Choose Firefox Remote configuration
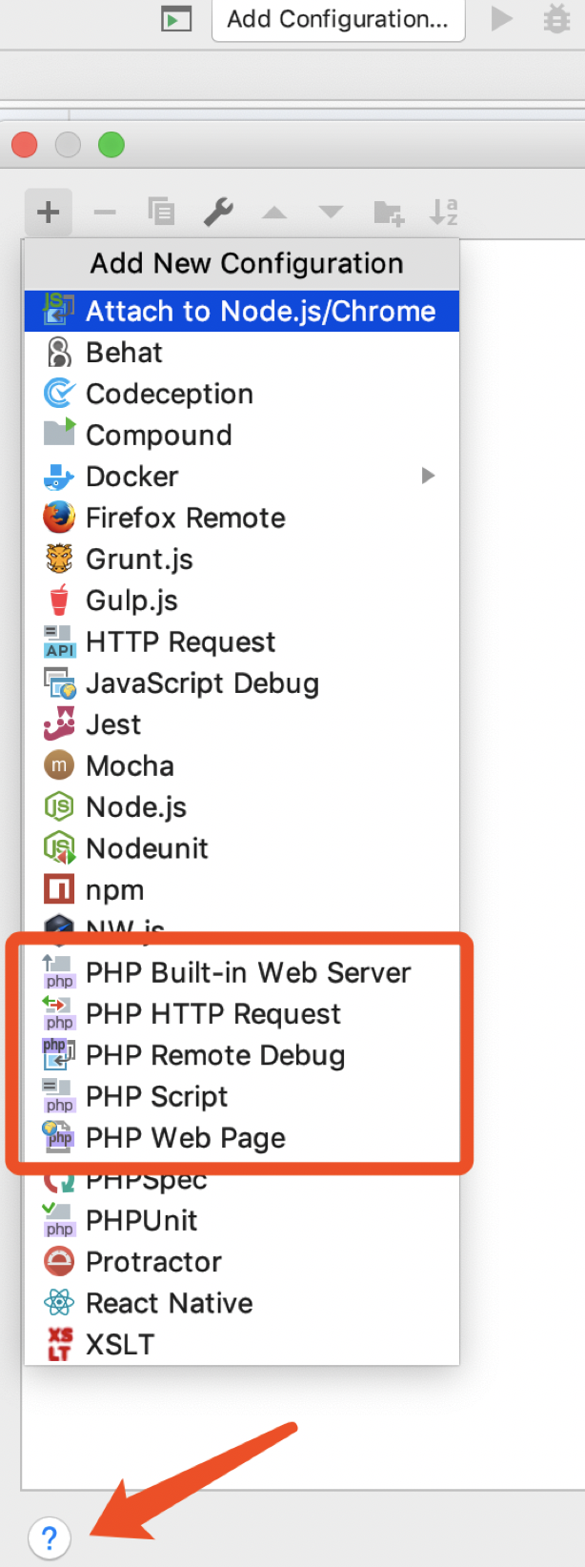 click(x=242, y=518)
